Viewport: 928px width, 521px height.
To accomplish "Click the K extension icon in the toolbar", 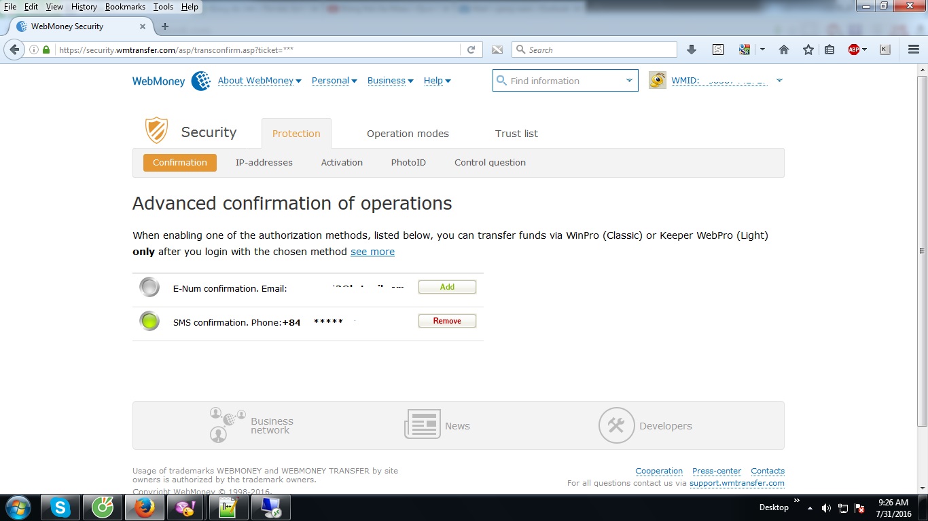I will tap(885, 50).
